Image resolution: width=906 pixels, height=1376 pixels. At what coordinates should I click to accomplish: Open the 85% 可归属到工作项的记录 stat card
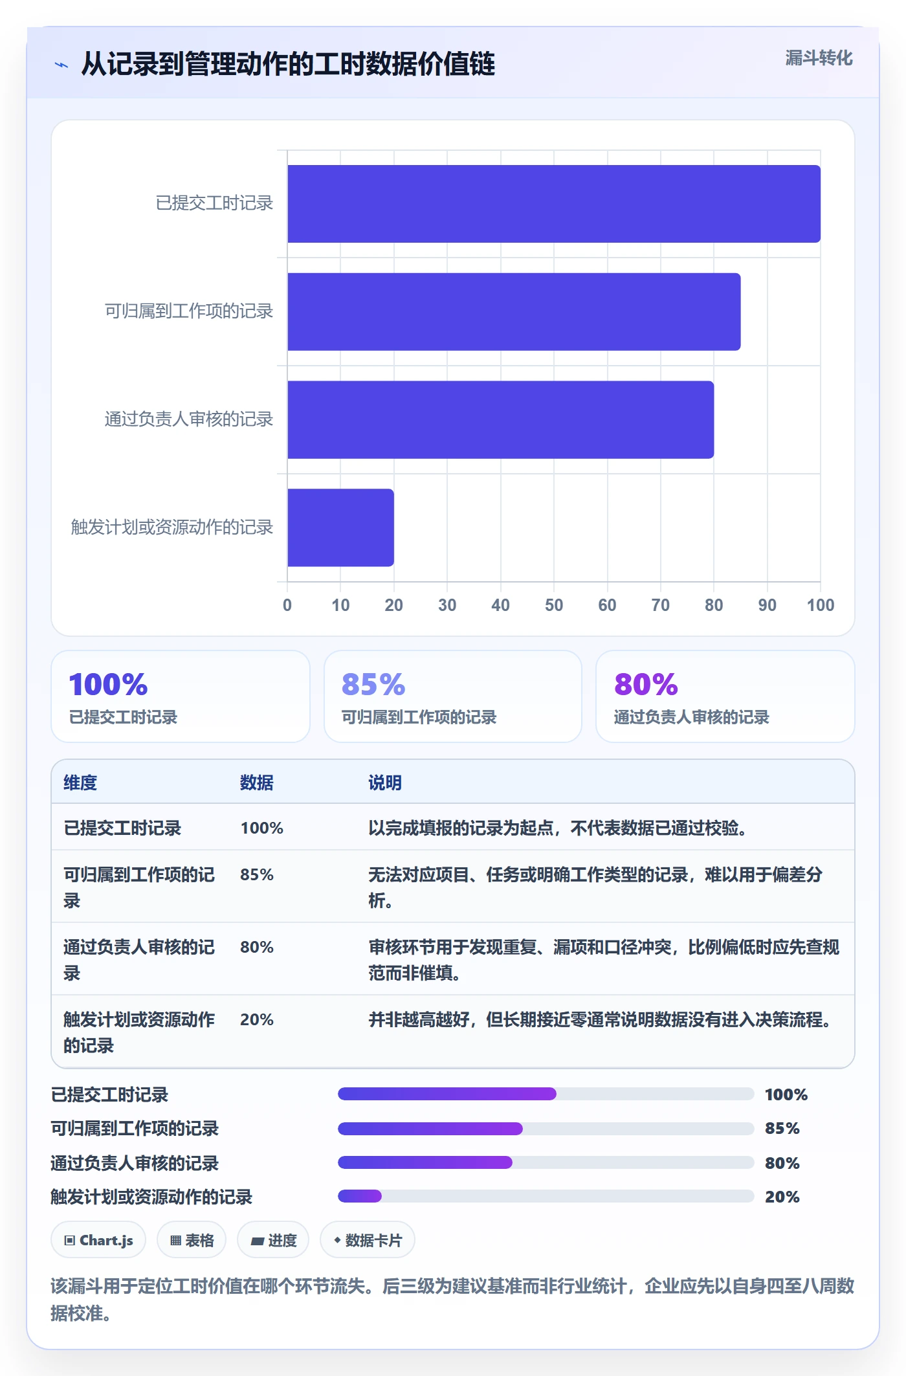(x=453, y=696)
